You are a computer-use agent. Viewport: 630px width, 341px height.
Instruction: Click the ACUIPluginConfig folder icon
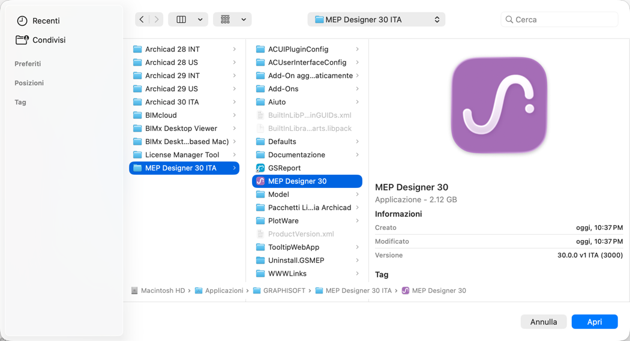[x=260, y=49]
